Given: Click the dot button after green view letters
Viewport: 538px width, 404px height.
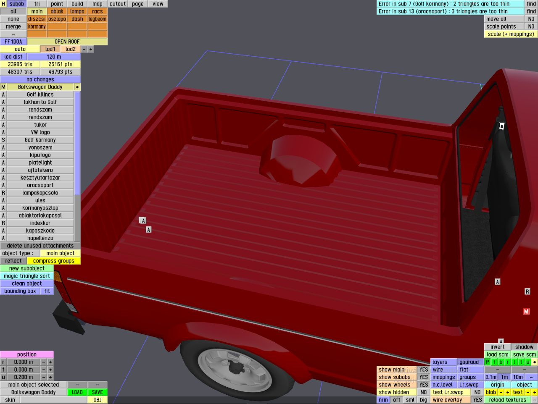Looking at the screenshot, I should (535, 362).
